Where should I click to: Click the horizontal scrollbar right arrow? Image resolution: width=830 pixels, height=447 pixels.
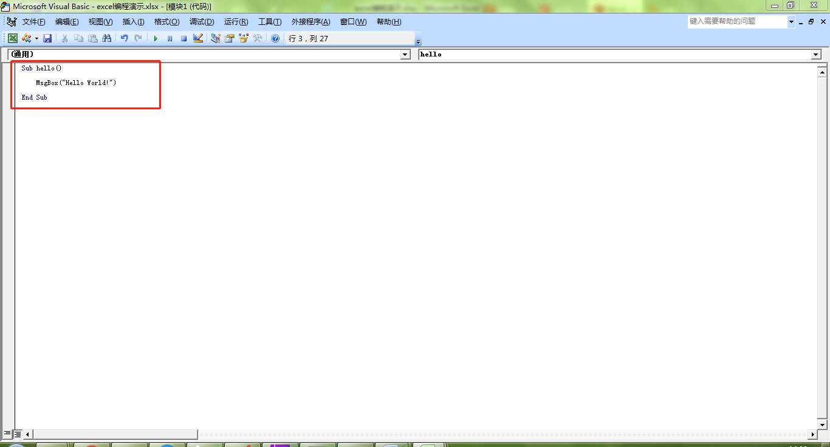tap(813, 434)
